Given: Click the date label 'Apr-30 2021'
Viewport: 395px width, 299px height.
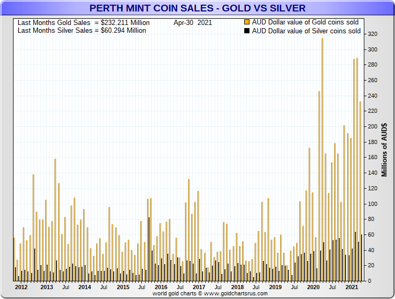Looking at the screenshot, I should point(193,23).
